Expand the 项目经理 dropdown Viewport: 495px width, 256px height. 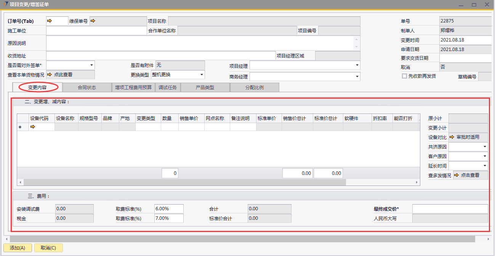click(357, 66)
